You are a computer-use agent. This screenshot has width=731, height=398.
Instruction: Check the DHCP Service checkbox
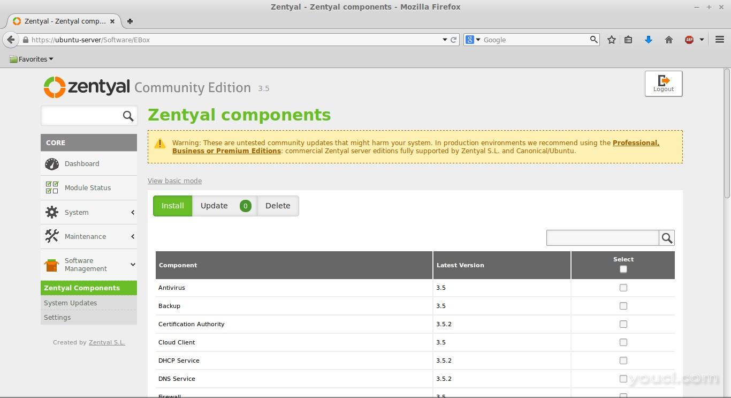[x=623, y=361]
